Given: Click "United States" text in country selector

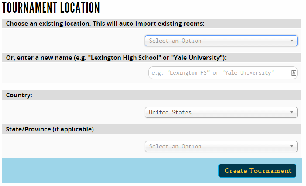Looking at the screenshot, I should click(x=170, y=113).
